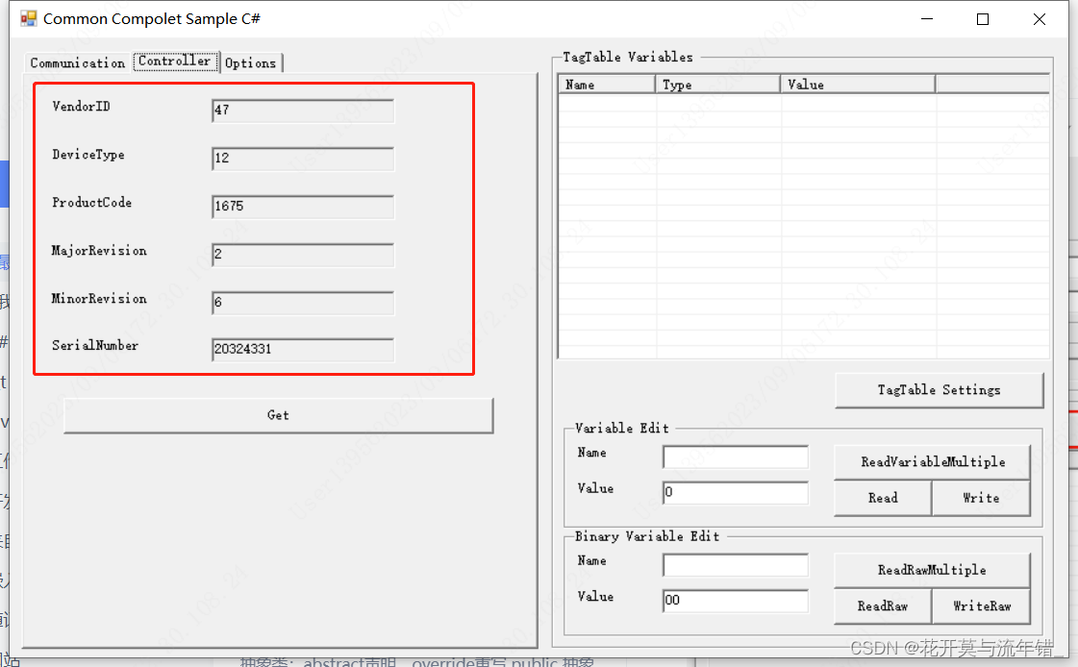Click the Binary Variable Edit group title
Screen dimensions: 1078x667
click(x=647, y=536)
